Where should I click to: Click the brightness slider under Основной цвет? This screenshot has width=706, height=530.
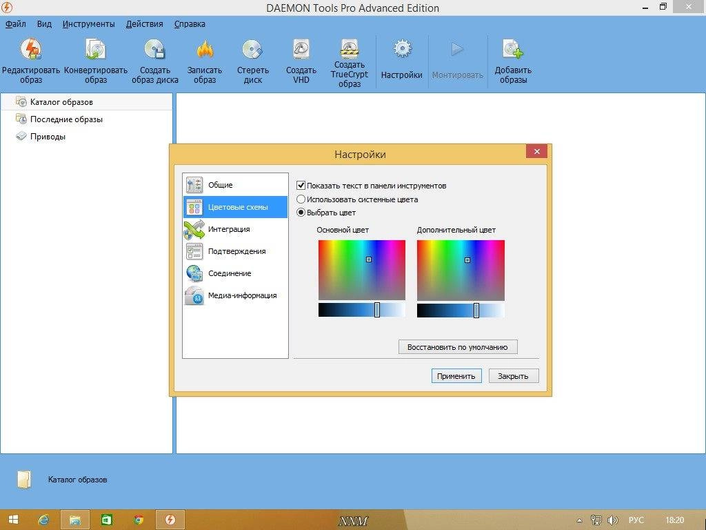coord(361,310)
